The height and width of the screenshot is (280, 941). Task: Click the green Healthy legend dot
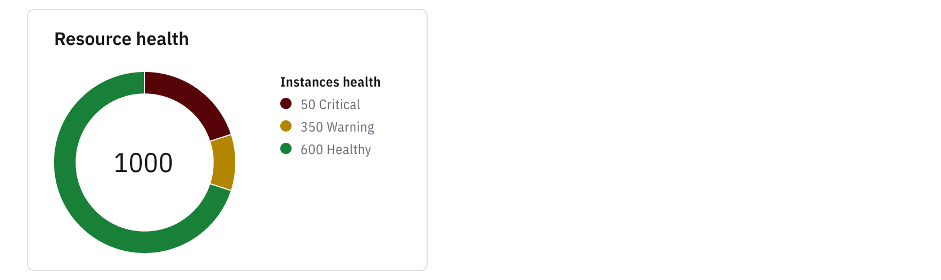(x=286, y=149)
